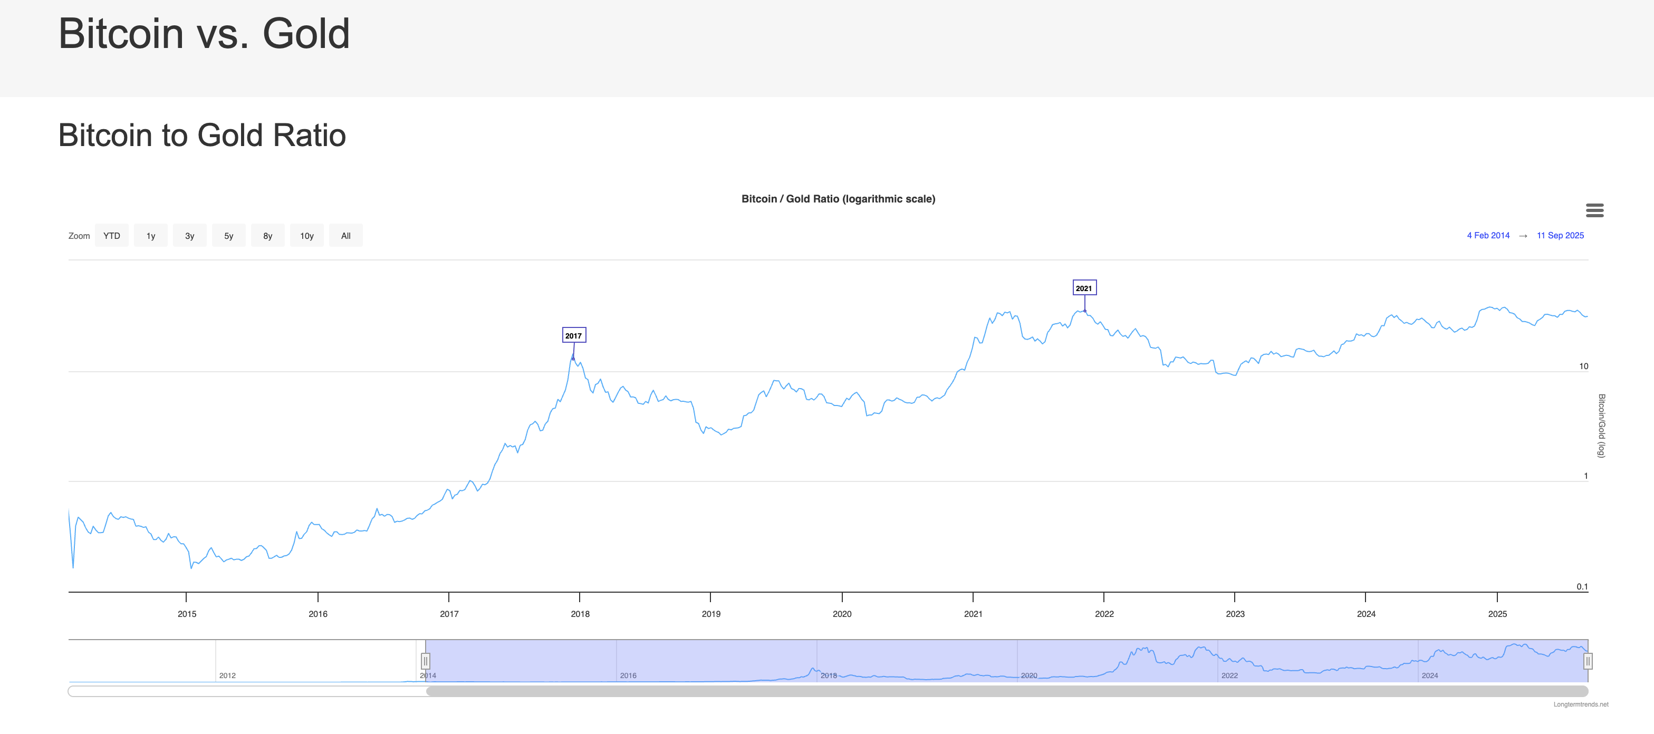Select the 5y zoom range
This screenshot has width=1654, height=734.
click(228, 236)
